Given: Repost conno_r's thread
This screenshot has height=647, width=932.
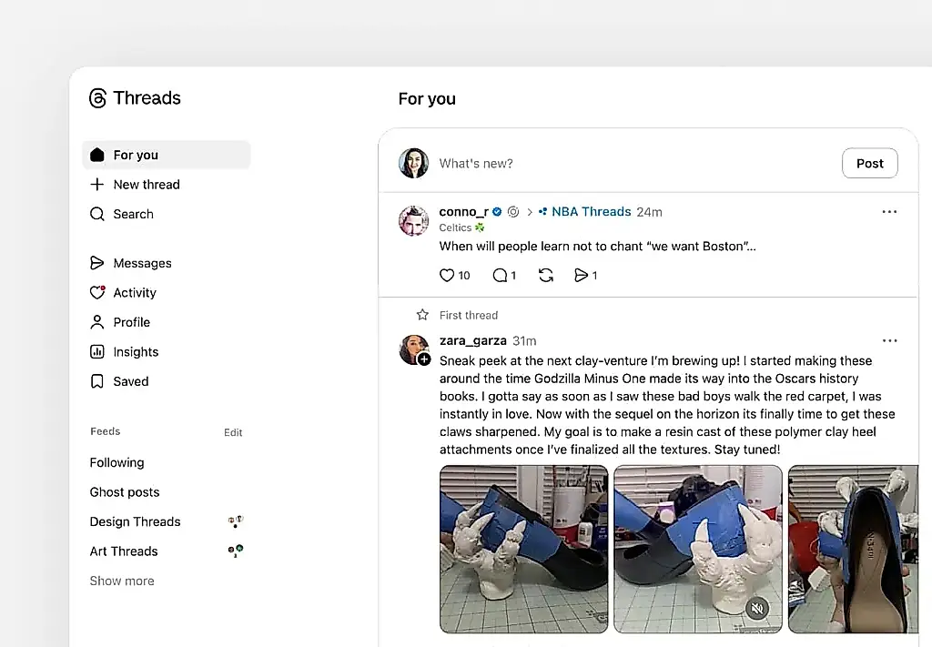Looking at the screenshot, I should pyautogui.click(x=546, y=275).
